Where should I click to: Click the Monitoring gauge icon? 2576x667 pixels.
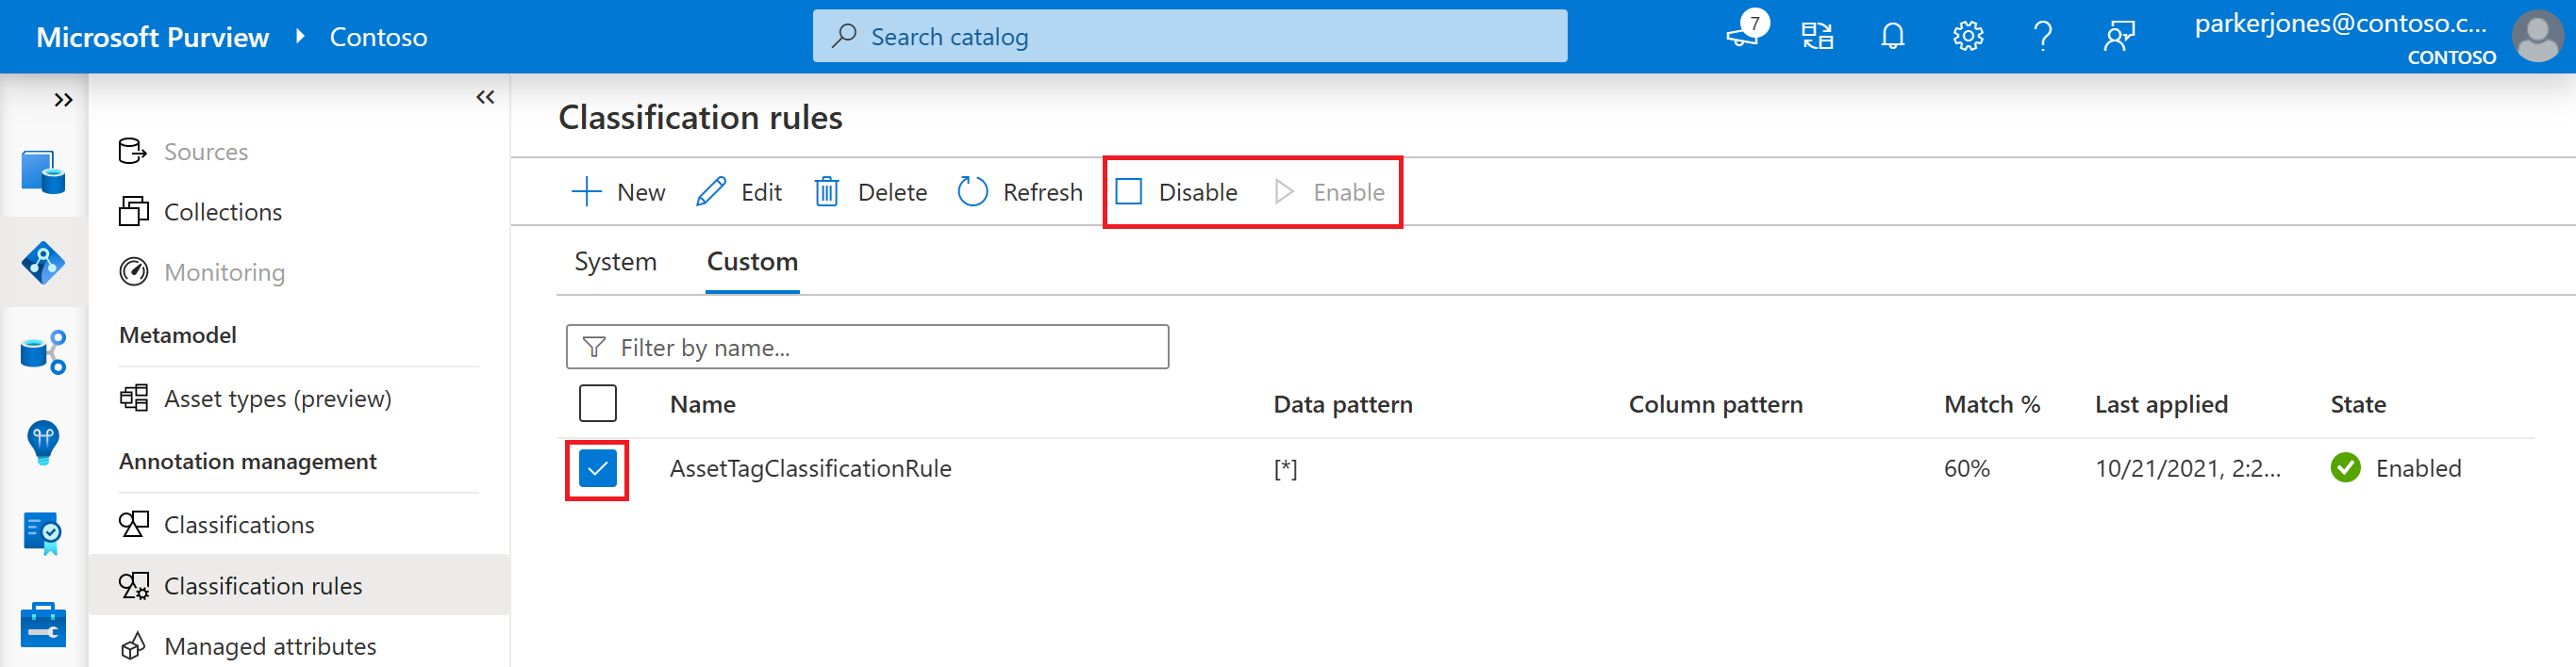pos(133,271)
